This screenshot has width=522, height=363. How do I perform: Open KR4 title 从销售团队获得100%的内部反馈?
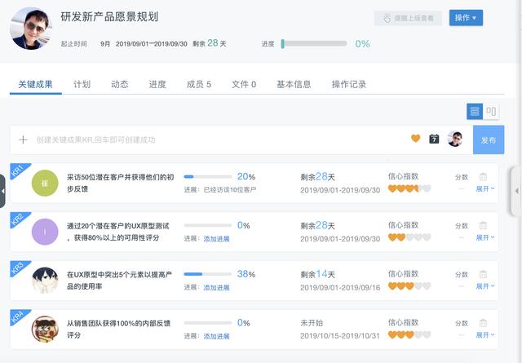[118, 329]
